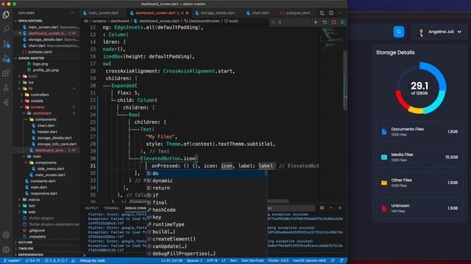Image resolution: width=471 pixels, height=264 pixels.
Task: Click the search button in dashboard app
Action: (x=399, y=32)
